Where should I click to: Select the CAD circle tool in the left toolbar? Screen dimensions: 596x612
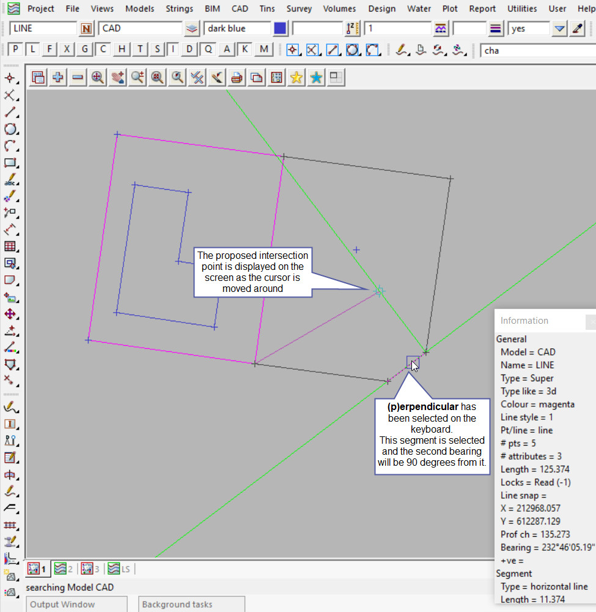10,129
